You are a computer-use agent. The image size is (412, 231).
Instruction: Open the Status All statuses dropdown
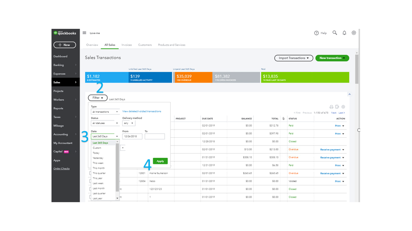click(105, 123)
